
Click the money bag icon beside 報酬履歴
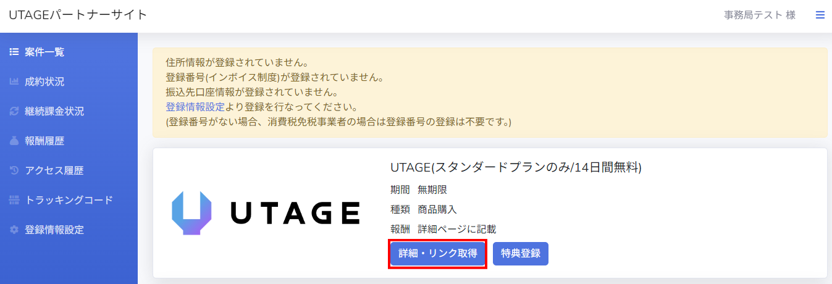click(14, 141)
